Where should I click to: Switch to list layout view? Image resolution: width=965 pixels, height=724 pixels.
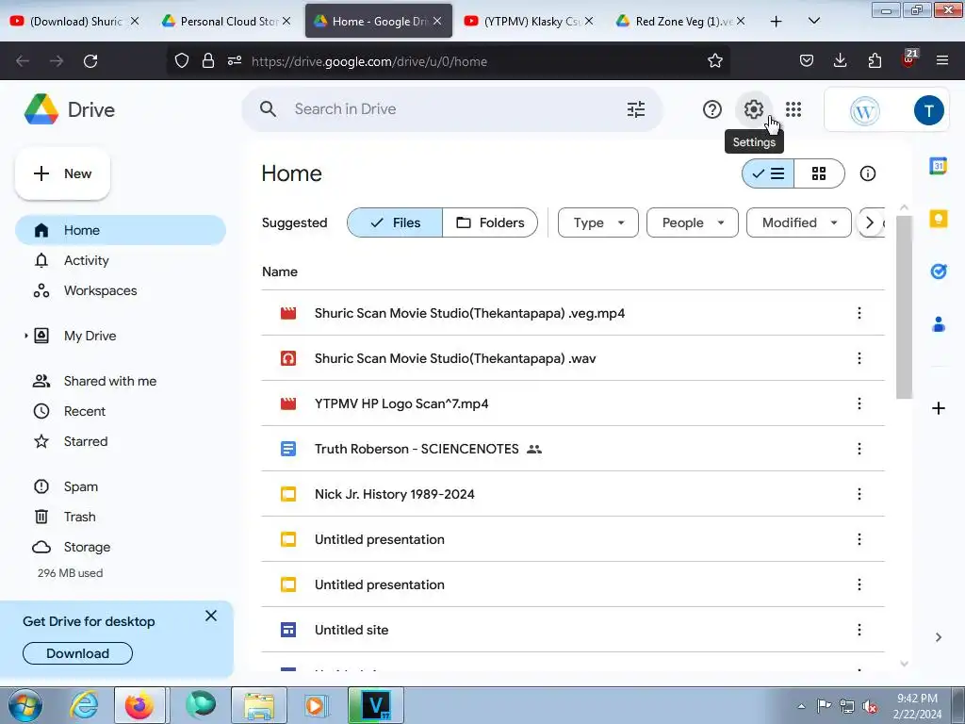tap(768, 173)
